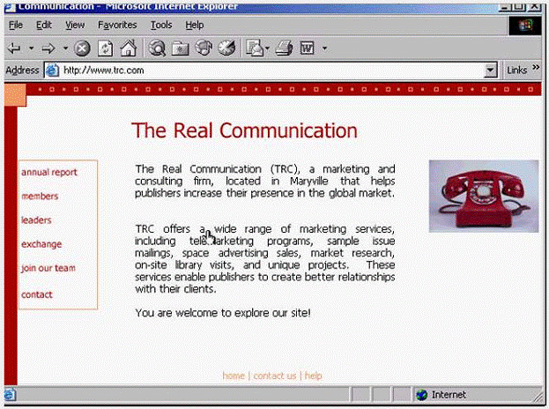Viewport: 549px width, 409px height.
Task: Open the Search toolbar button
Action: 158,48
